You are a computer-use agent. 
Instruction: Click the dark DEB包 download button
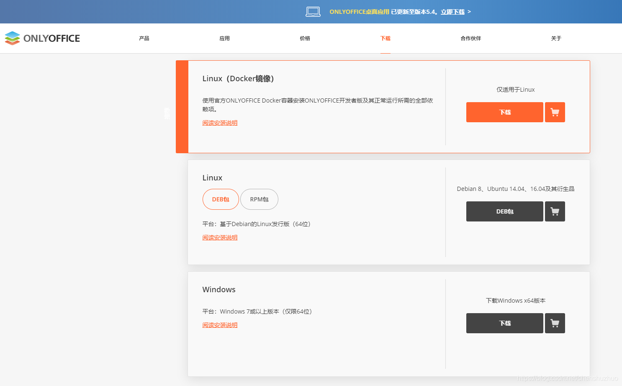pyautogui.click(x=504, y=211)
